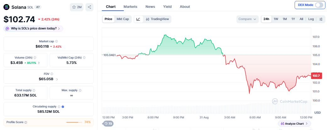Click the #7 rank badge

point(38,7)
